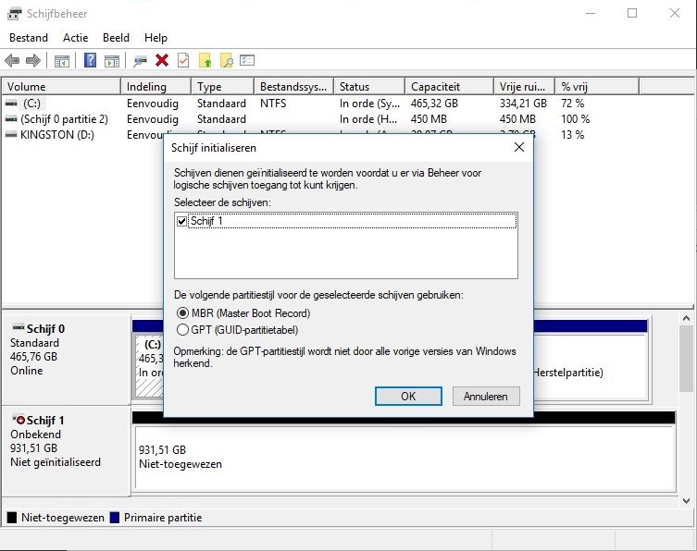Image resolution: width=697 pixels, height=551 pixels.
Task: Open the Bestand menu
Action: point(31,38)
